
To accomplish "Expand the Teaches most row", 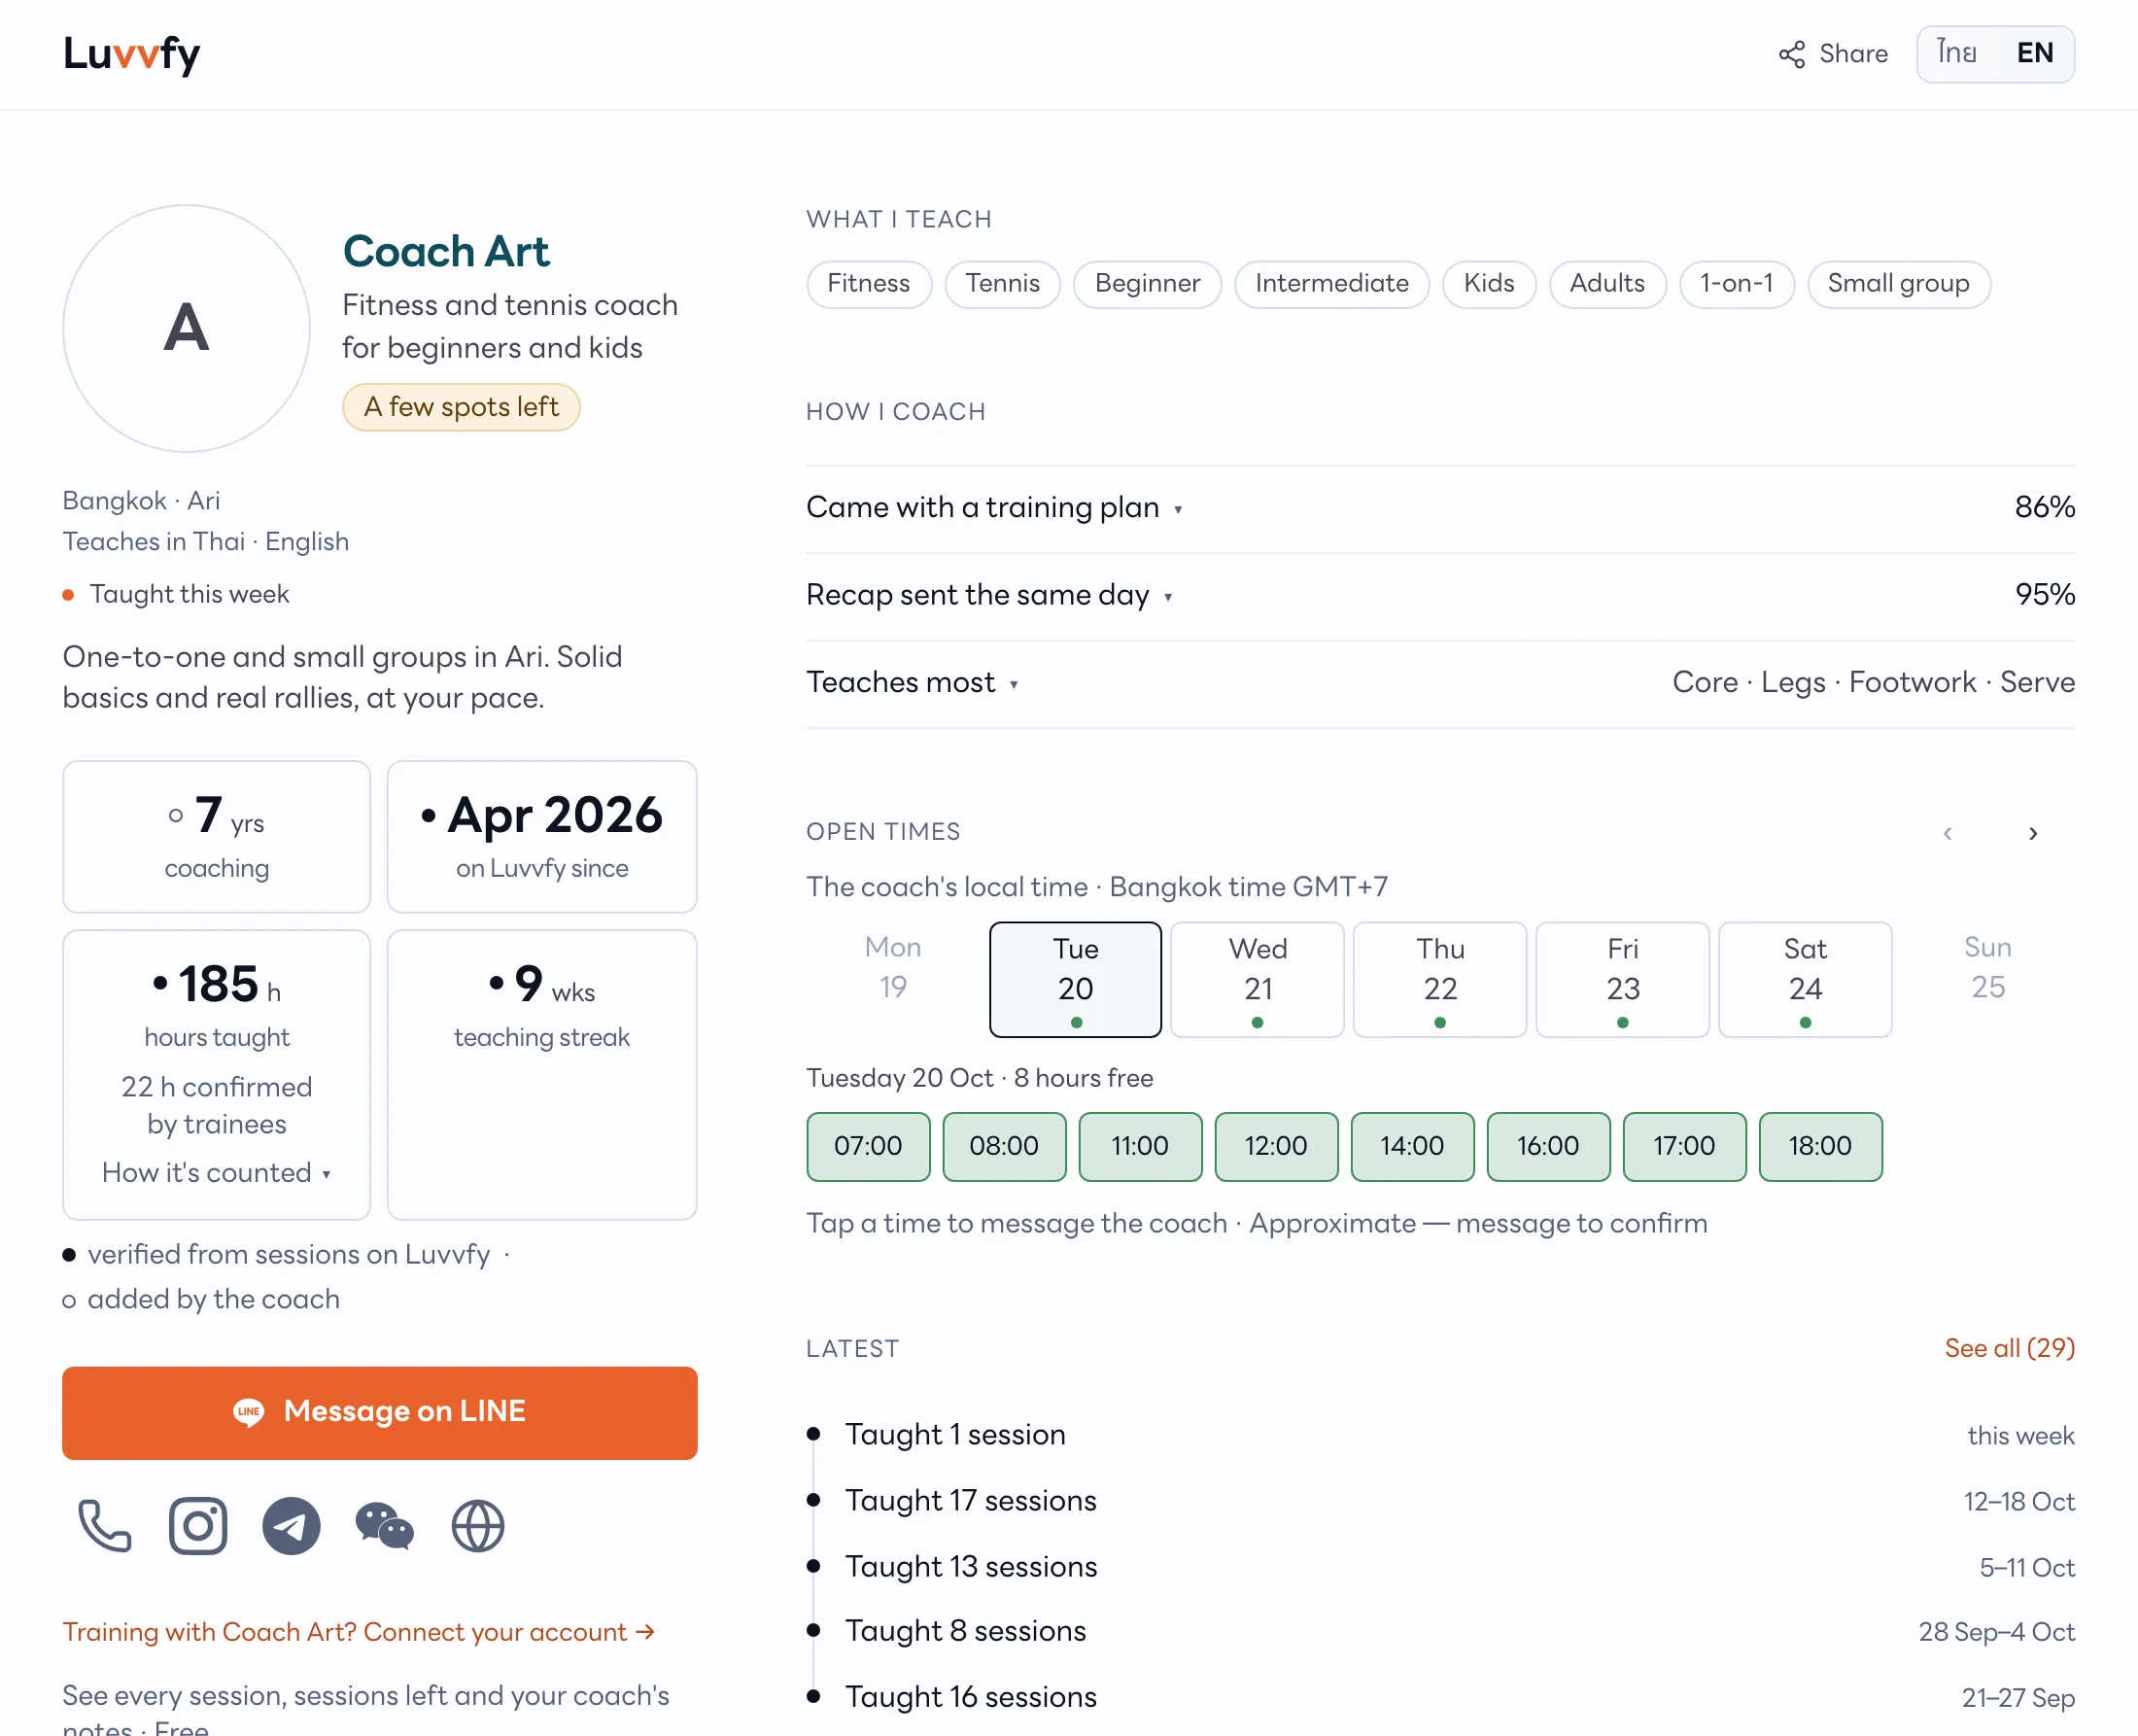I will coord(1440,682).
